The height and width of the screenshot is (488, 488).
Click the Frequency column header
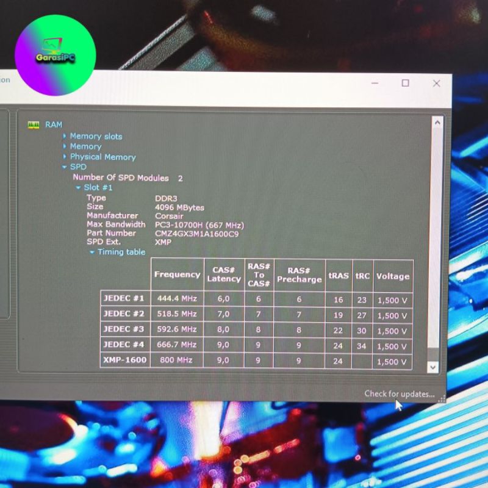tap(177, 275)
